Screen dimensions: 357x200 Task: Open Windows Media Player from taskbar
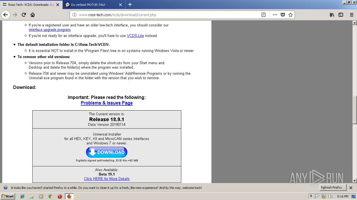pyautogui.click(x=41, y=196)
